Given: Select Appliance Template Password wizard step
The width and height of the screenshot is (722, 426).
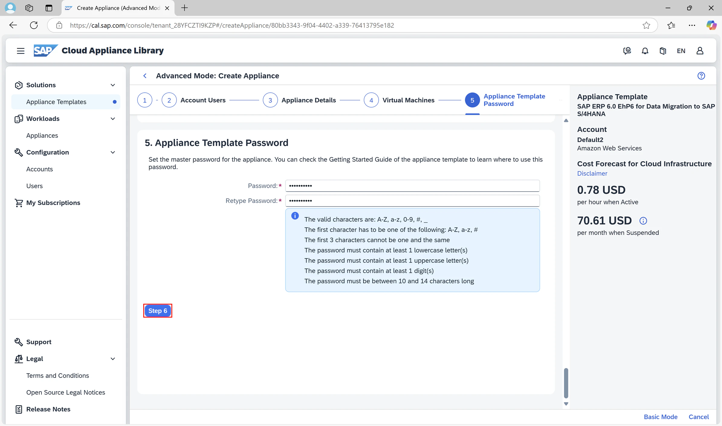Looking at the screenshot, I should point(505,100).
